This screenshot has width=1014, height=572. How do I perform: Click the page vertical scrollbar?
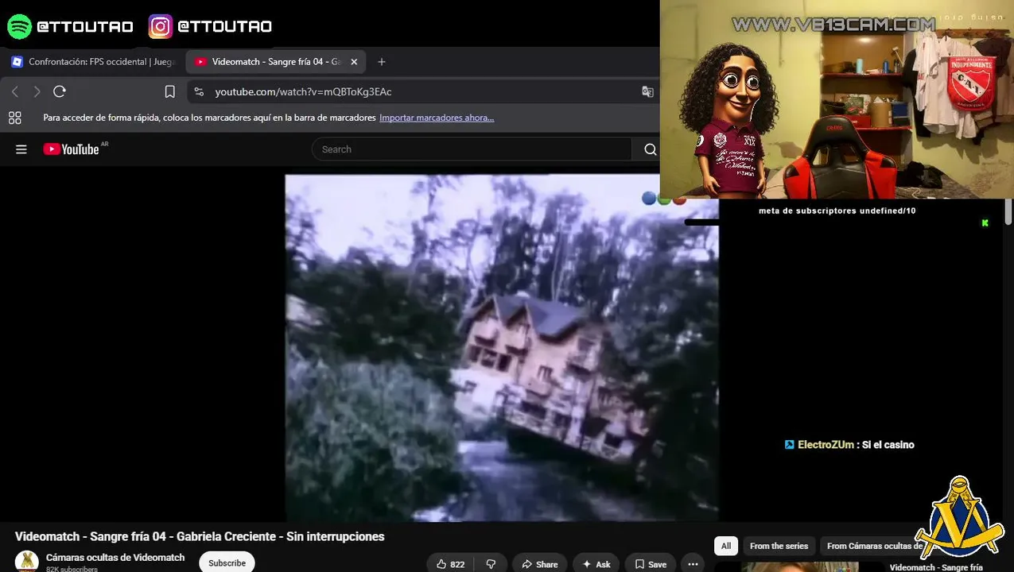point(1008,211)
